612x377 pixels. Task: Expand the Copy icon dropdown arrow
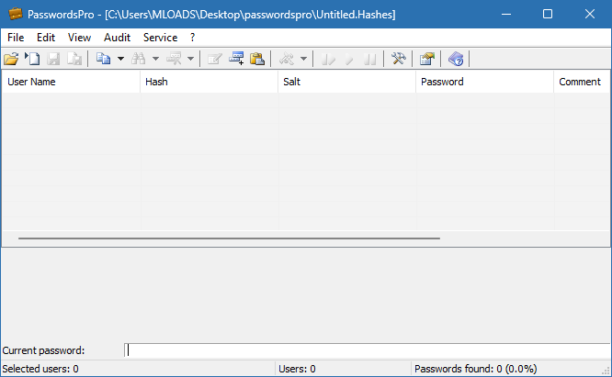(120, 59)
